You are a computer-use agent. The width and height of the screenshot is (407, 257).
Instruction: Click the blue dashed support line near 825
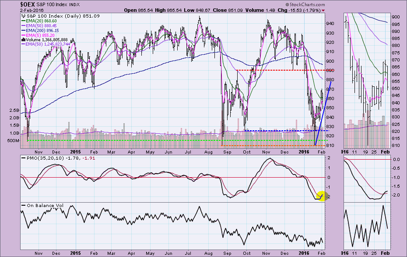click(x=287, y=131)
